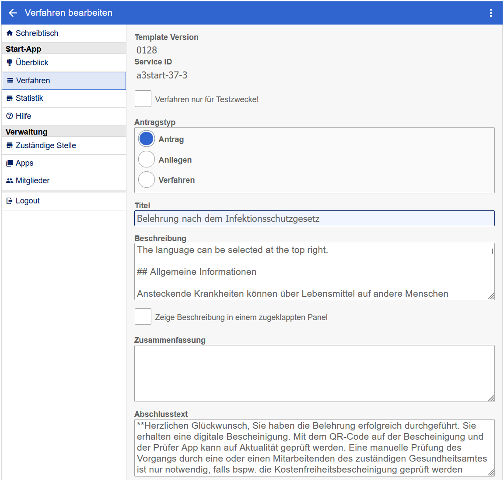Click the 'Template Version' field label
504x480 pixels.
[x=167, y=37]
